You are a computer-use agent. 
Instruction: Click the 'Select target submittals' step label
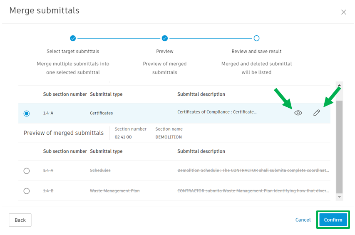(x=73, y=51)
